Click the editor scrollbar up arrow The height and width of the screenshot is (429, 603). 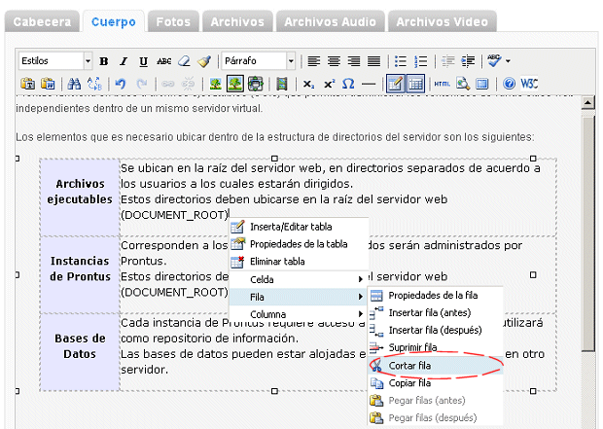pyautogui.click(x=588, y=102)
